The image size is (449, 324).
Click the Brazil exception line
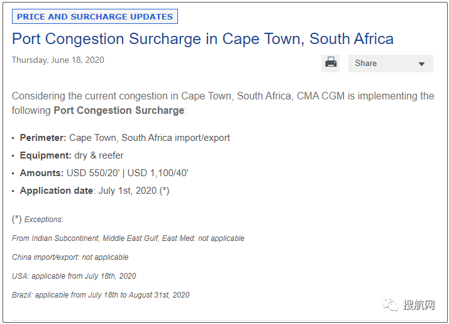(101, 294)
